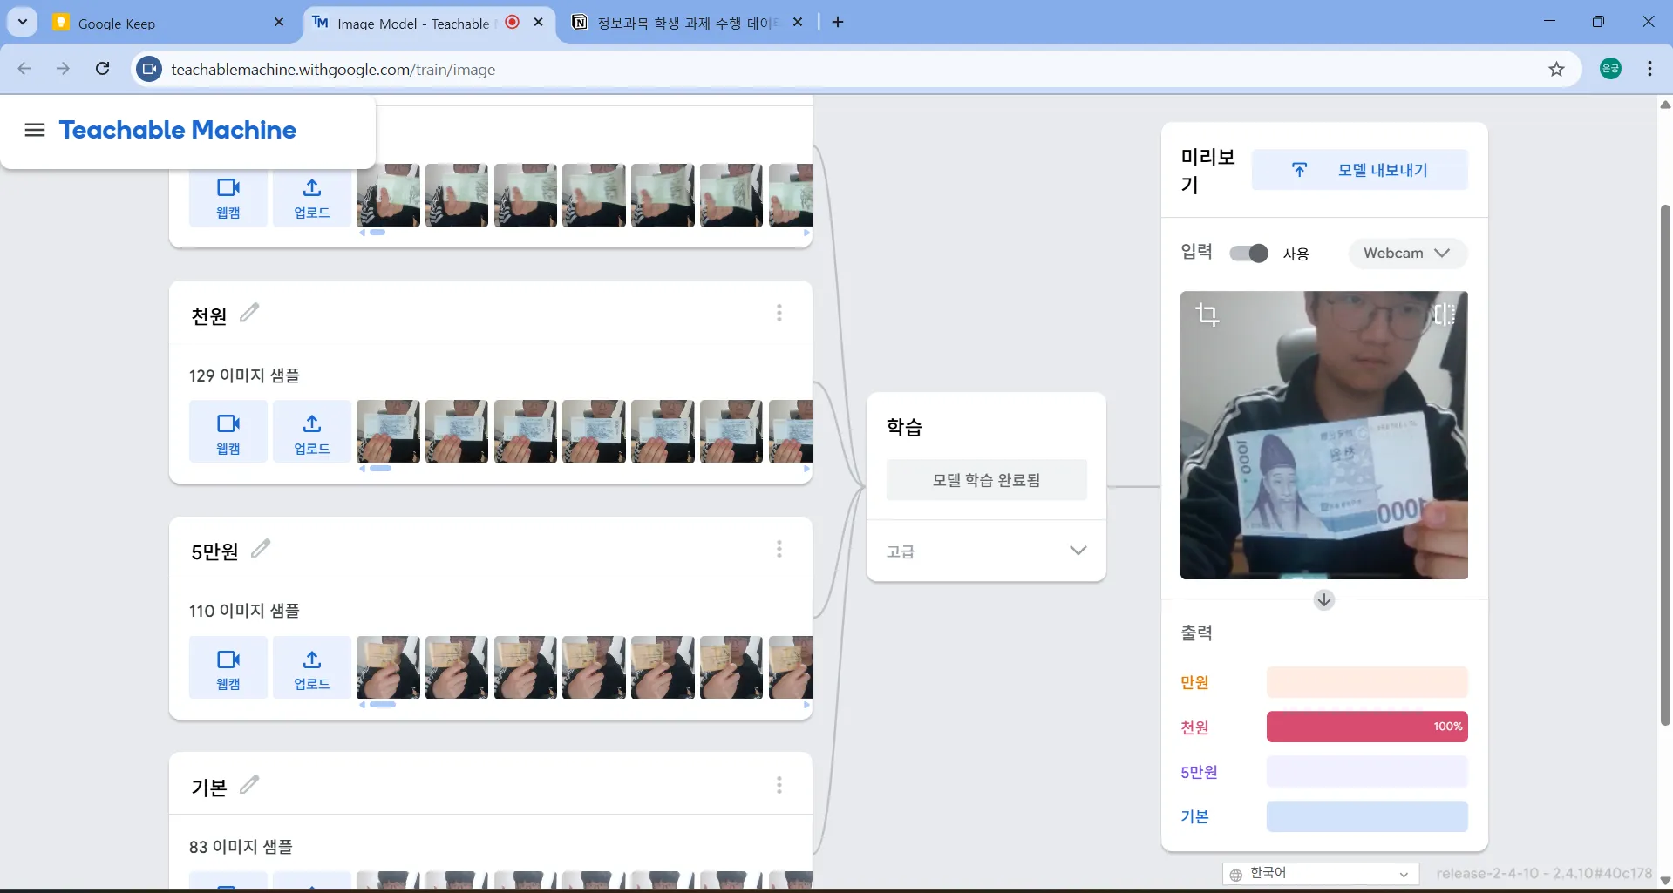Click the 모델 학습 완료됨 training button
The width and height of the screenshot is (1673, 893).
(986, 480)
